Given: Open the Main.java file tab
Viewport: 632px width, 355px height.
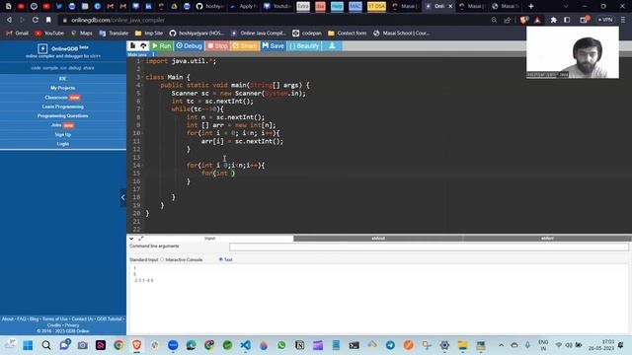Looking at the screenshot, I should tap(137, 54).
